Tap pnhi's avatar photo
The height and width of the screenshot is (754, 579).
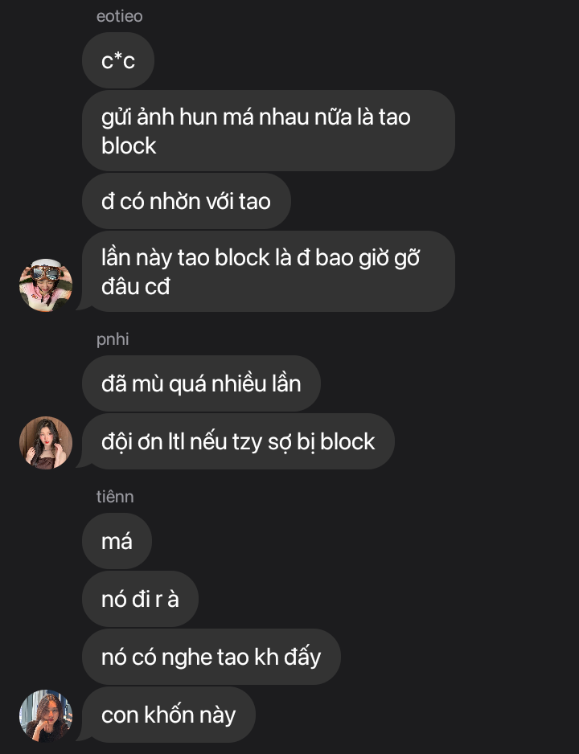46,442
